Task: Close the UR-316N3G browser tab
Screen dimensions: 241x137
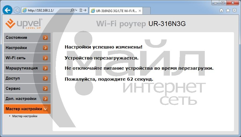Action: pyautogui.click(x=140, y=11)
